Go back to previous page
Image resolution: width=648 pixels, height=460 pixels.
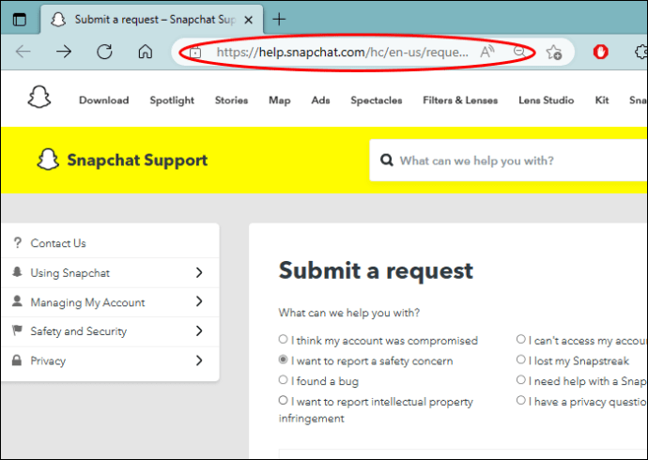click(x=23, y=52)
